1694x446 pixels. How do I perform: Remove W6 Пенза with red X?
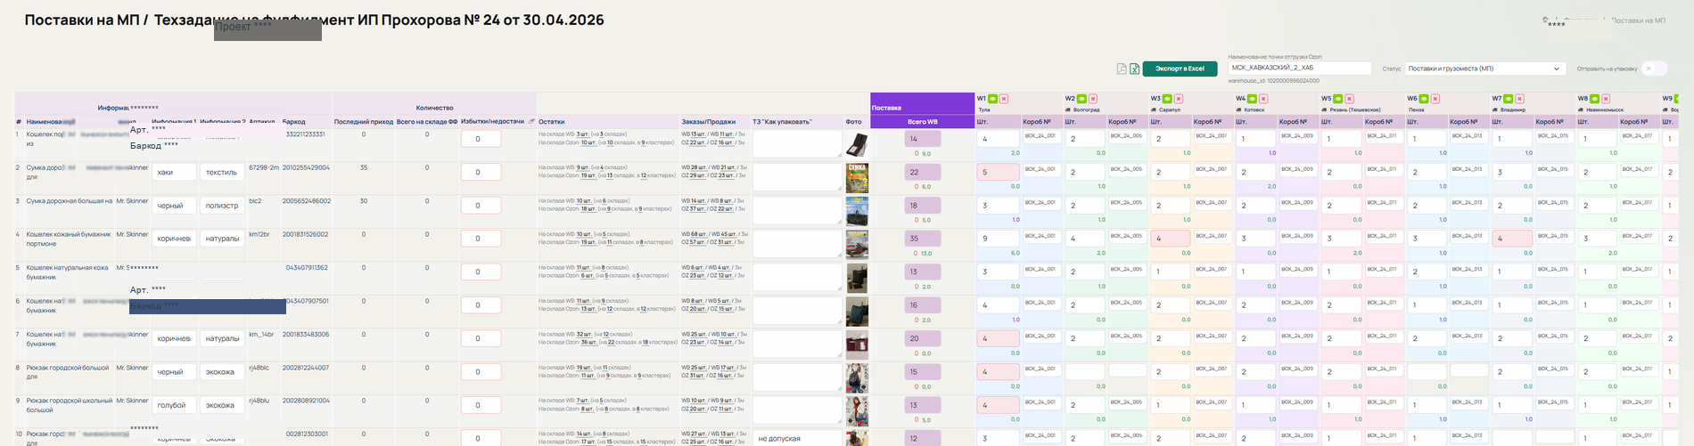(x=1435, y=99)
